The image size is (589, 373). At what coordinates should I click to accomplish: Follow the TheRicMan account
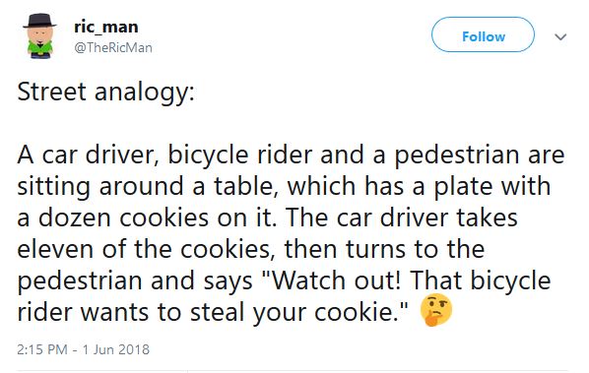pos(483,34)
